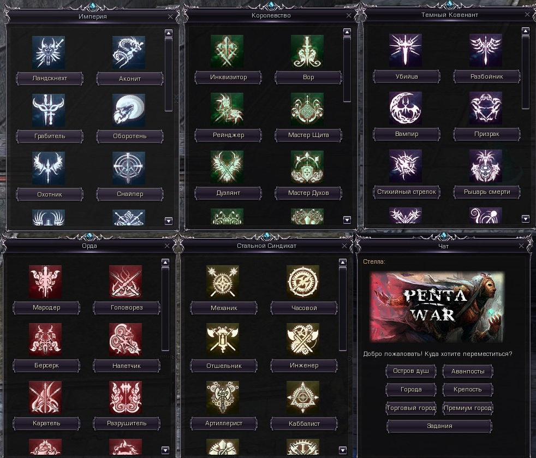
Task: Click down arrow in Стальной Синдикат list
Action: pyautogui.click(x=343, y=450)
